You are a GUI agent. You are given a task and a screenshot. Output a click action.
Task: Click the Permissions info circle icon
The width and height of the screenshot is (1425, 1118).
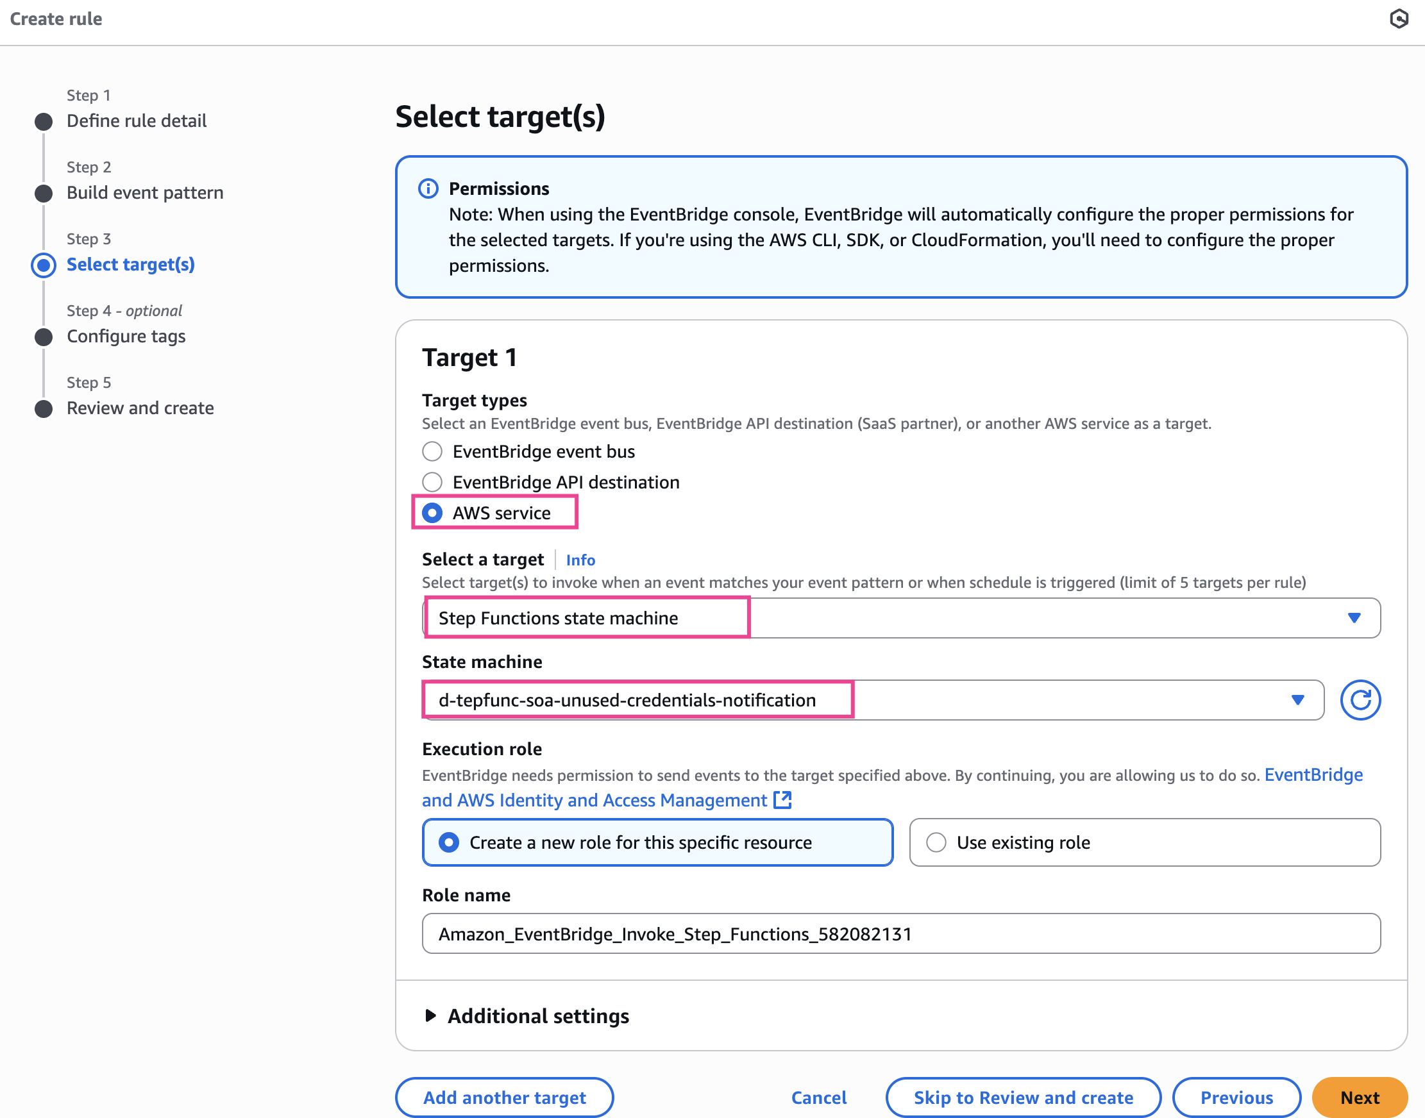point(428,188)
